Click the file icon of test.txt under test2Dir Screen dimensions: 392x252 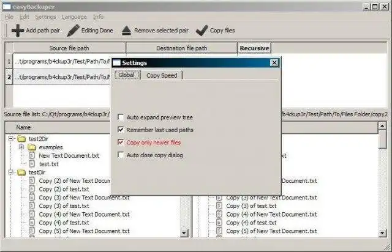(32, 164)
